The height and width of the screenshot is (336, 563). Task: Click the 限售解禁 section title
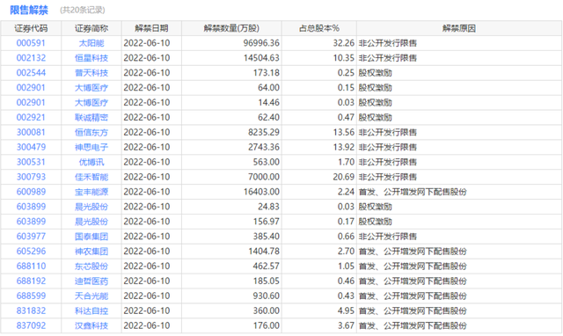29,10
